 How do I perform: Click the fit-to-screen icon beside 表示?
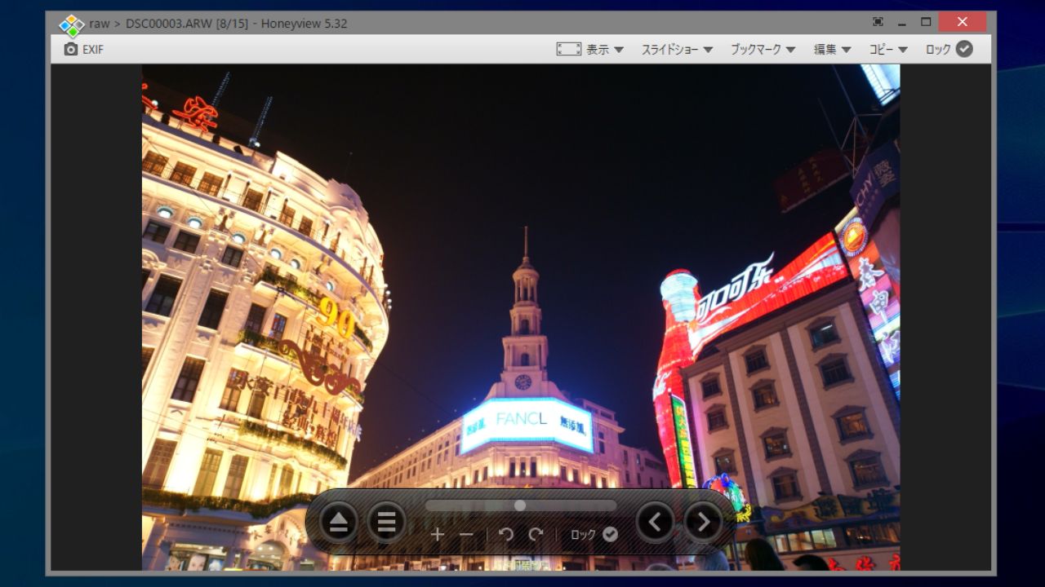(x=569, y=49)
